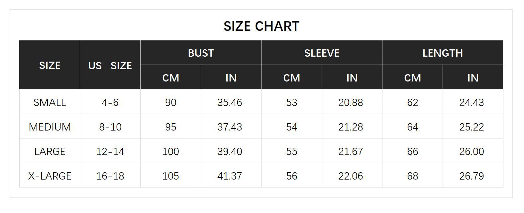Click the 26.79 length inches value

point(472,176)
